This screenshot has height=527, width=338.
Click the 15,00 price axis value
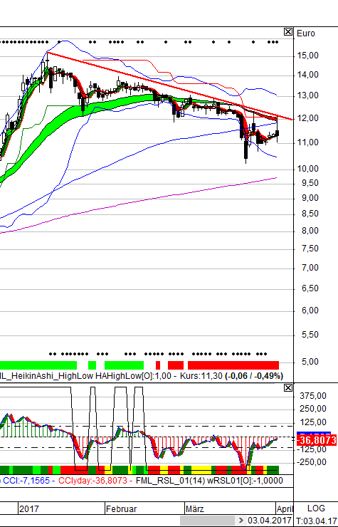click(x=308, y=56)
